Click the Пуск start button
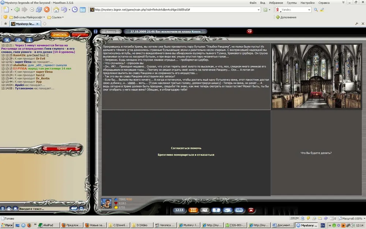 pyautogui.click(x=7, y=225)
